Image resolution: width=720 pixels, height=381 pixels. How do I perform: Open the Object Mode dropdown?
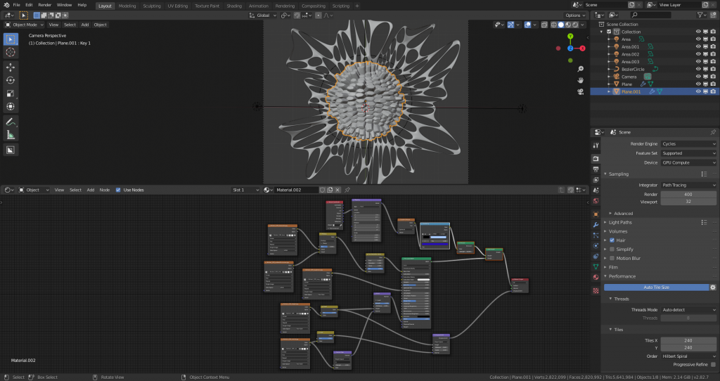point(25,25)
